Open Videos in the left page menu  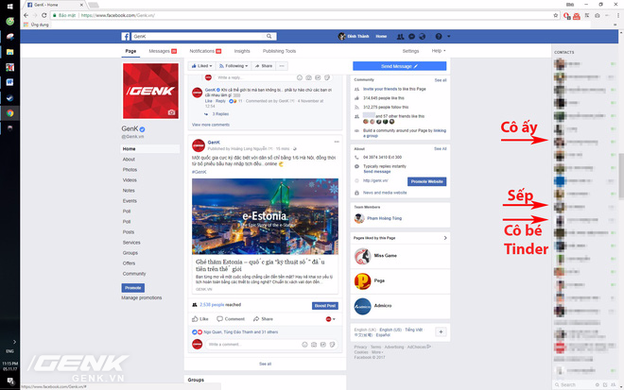pyautogui.click(x=130, y=180)
